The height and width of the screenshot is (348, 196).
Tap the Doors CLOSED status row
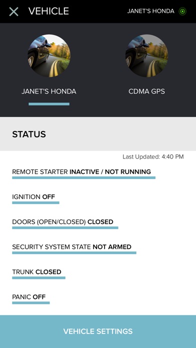coord(65,223)
